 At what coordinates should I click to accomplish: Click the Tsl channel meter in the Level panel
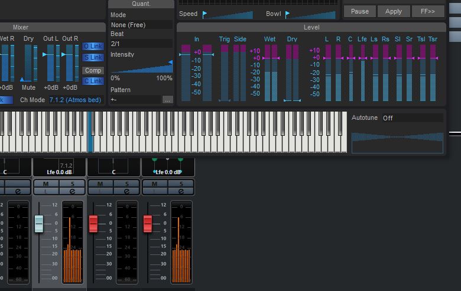click(423, 73)
